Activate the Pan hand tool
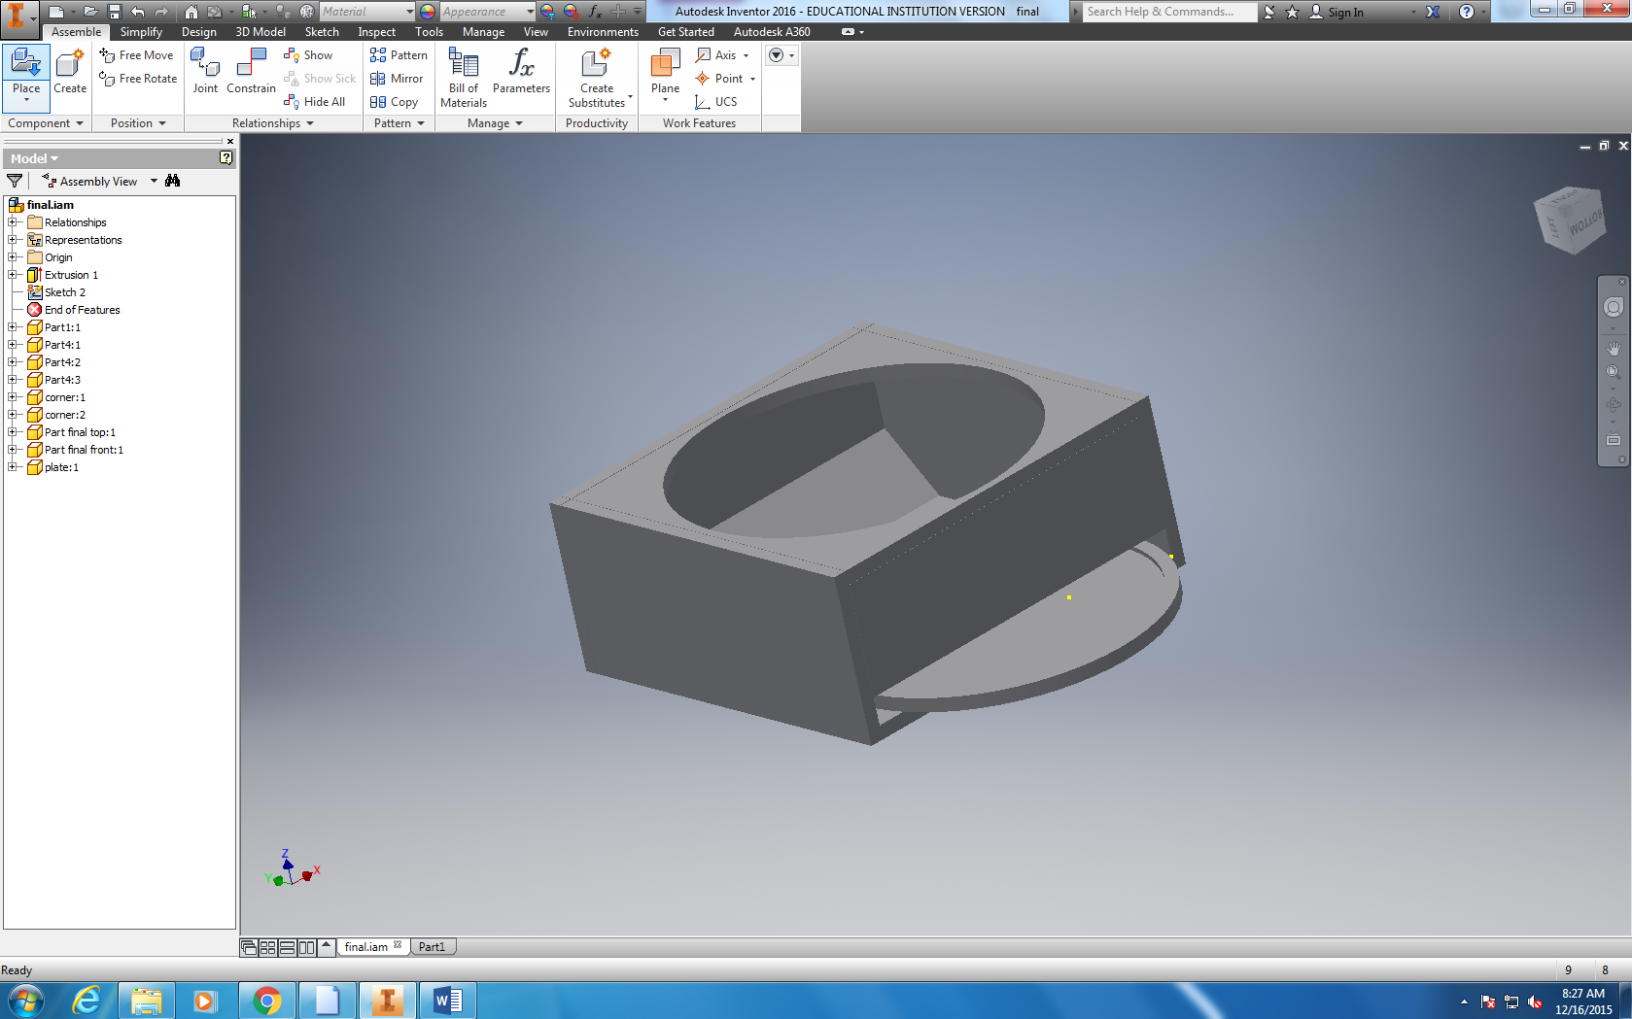 point(1614,348)
